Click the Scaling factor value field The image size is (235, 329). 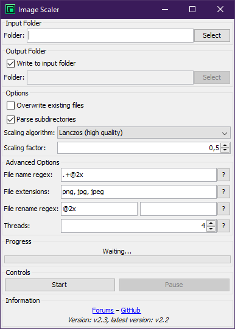[x=139, y=148]
